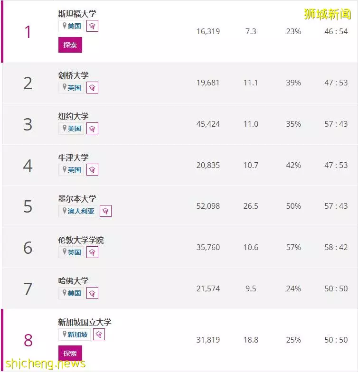This screenshot has width=358, height=372.
Task: Open the 剑桥大学 university link
Action: (x=73, y=75)
